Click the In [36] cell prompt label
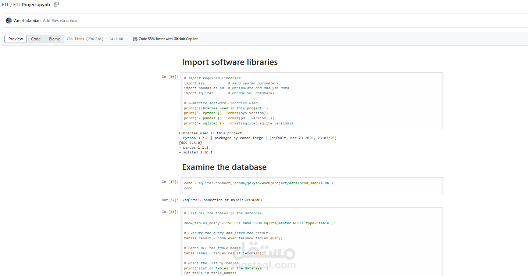 (x=170, y=76)
